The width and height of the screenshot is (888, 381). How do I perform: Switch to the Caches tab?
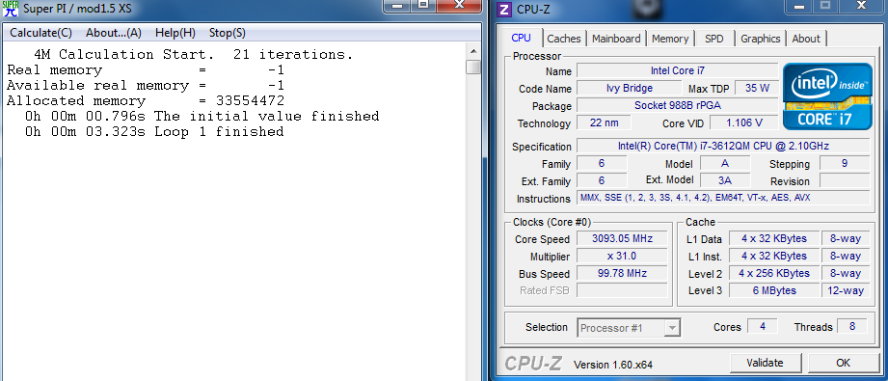[563, 39]
